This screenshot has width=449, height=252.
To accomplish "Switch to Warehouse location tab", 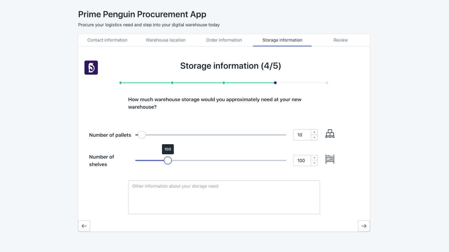I will (166, 40).
